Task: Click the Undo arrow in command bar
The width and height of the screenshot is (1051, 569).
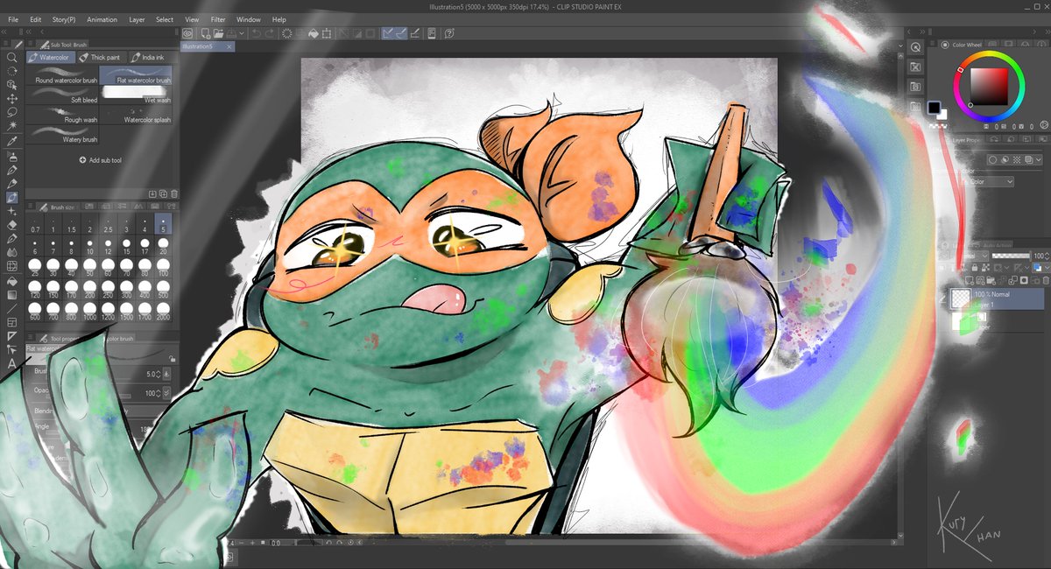Action: [256, 33]
